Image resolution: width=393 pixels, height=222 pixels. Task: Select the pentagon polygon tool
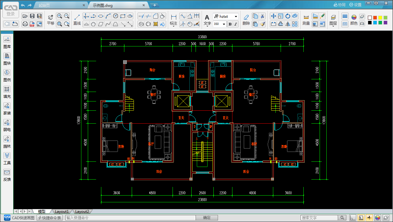[x=93, y=24]
